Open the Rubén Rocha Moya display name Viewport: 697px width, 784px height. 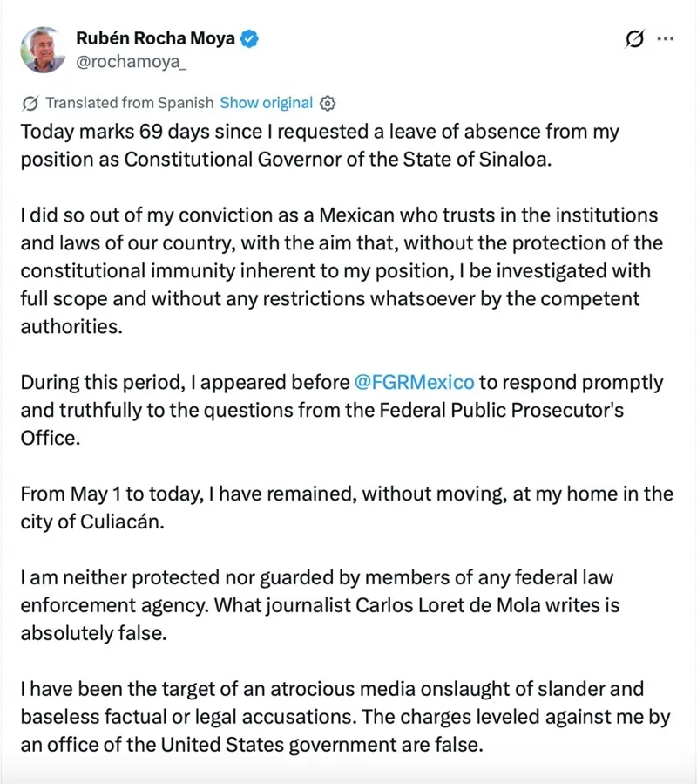(155, 38)
